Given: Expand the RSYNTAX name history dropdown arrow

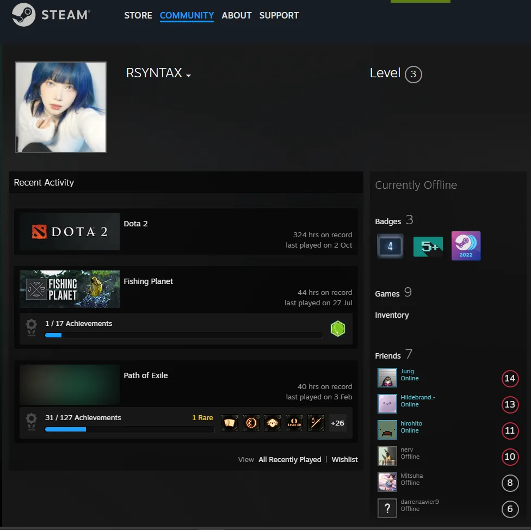Looking at the screenshot, I should click(x=189, y=76).
